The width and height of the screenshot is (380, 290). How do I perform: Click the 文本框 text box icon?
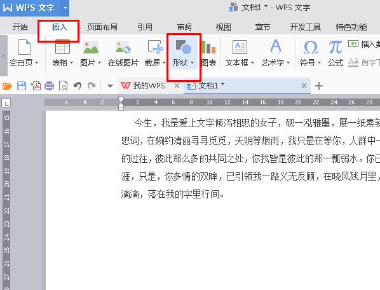click(x=240, y=47)
